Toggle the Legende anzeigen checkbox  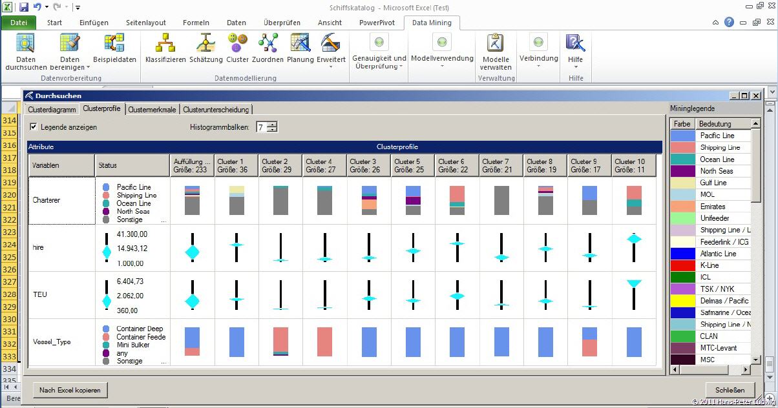tap(34, 127)
